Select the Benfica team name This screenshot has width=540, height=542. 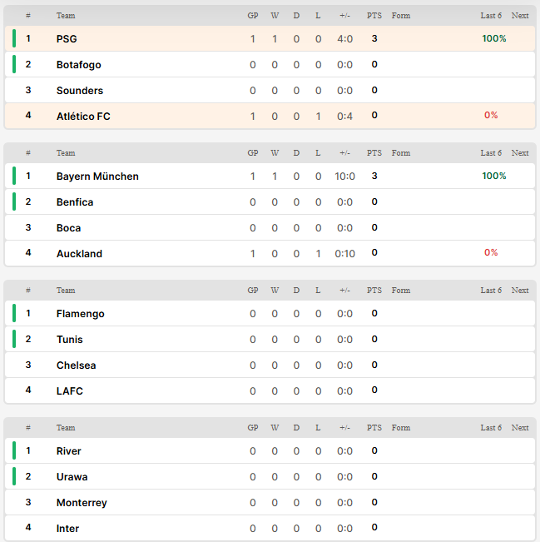click(x=75, y=201)
